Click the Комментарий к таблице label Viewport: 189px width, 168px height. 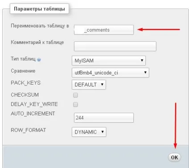(37, 42)
